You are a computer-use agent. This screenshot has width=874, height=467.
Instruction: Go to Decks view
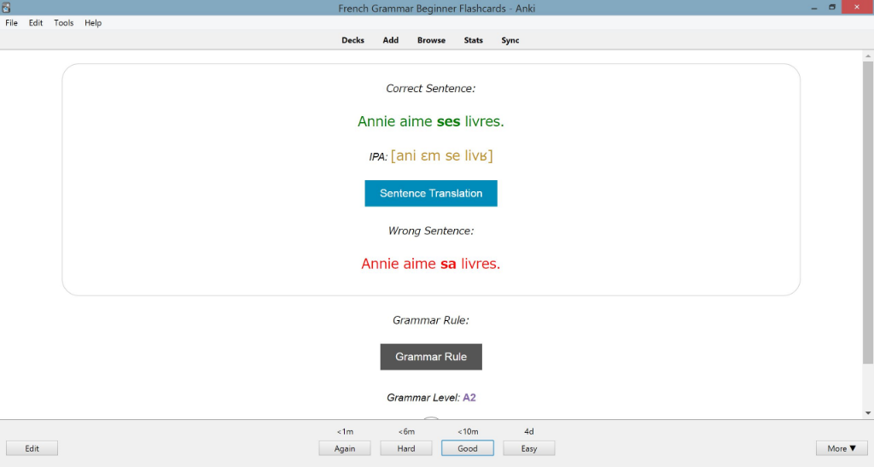(353, 40)
